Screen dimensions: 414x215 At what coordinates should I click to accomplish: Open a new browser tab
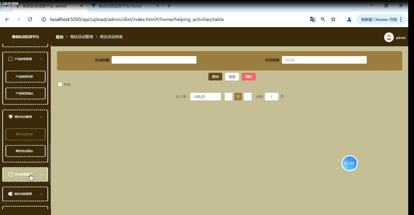pos(169,6)
